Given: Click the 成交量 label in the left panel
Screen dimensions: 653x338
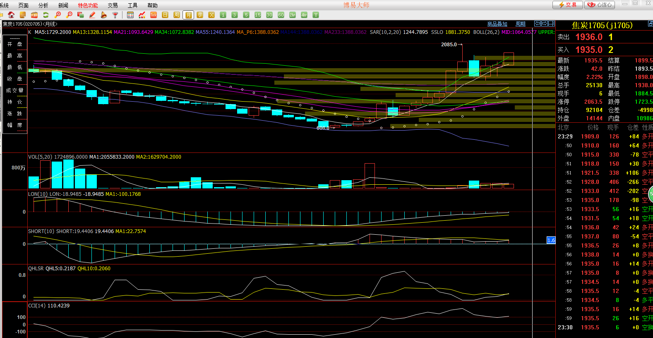Looking at the screenshot, I should (x=15, y=90).
